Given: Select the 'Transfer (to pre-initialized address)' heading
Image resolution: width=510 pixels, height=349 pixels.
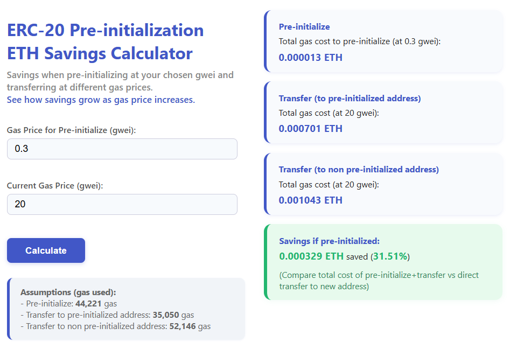Looking at the screenshot, I should click(x=350, y=98).
